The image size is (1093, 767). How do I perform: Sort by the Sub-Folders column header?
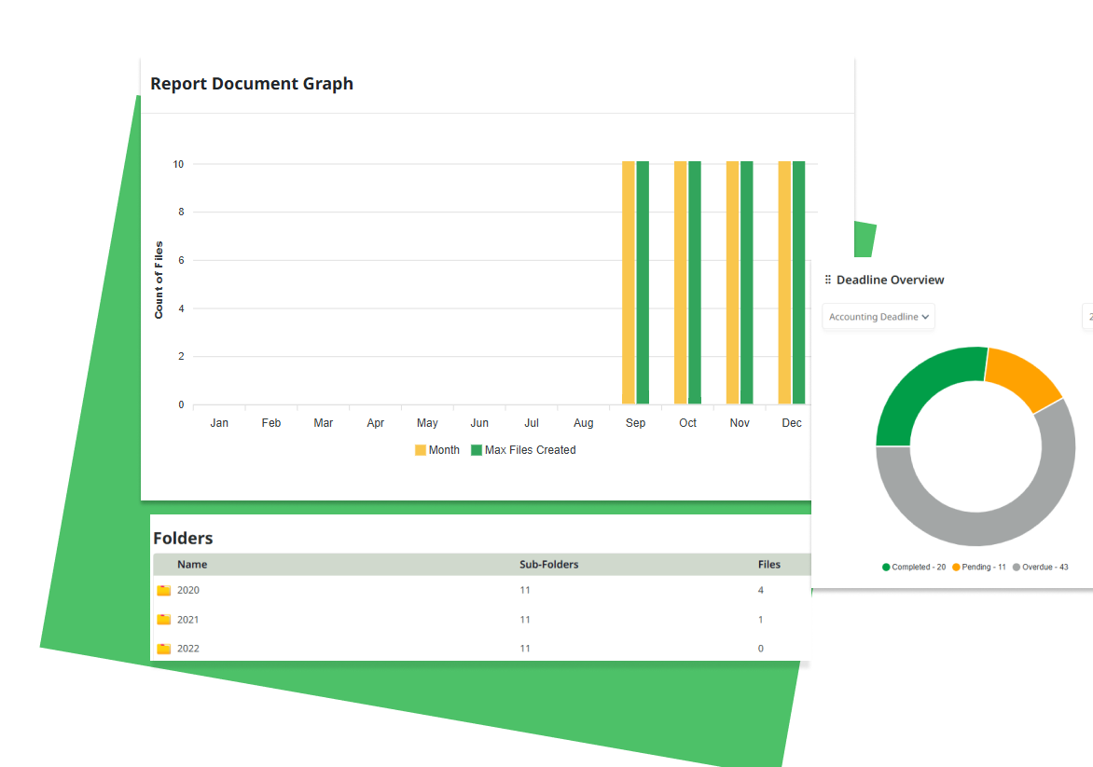click(548, 564)
